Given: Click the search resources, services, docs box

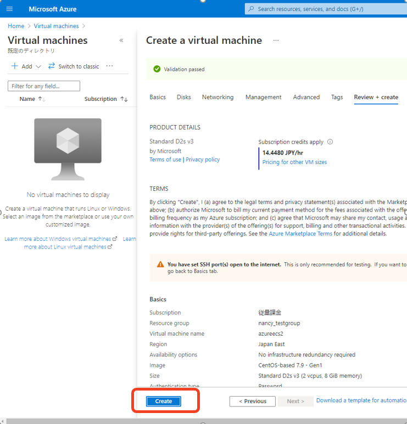Looking at the screenshot, I should click(326, 9).
